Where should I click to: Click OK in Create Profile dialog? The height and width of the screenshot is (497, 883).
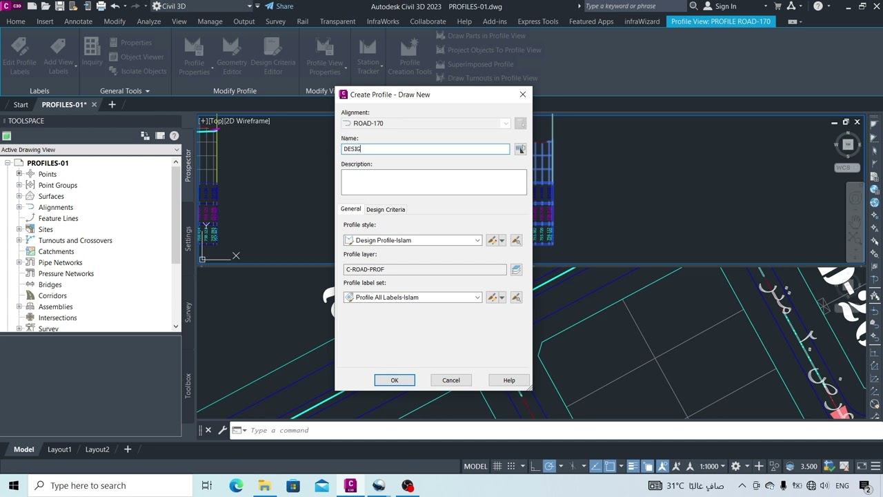click(x=395, y=380)
